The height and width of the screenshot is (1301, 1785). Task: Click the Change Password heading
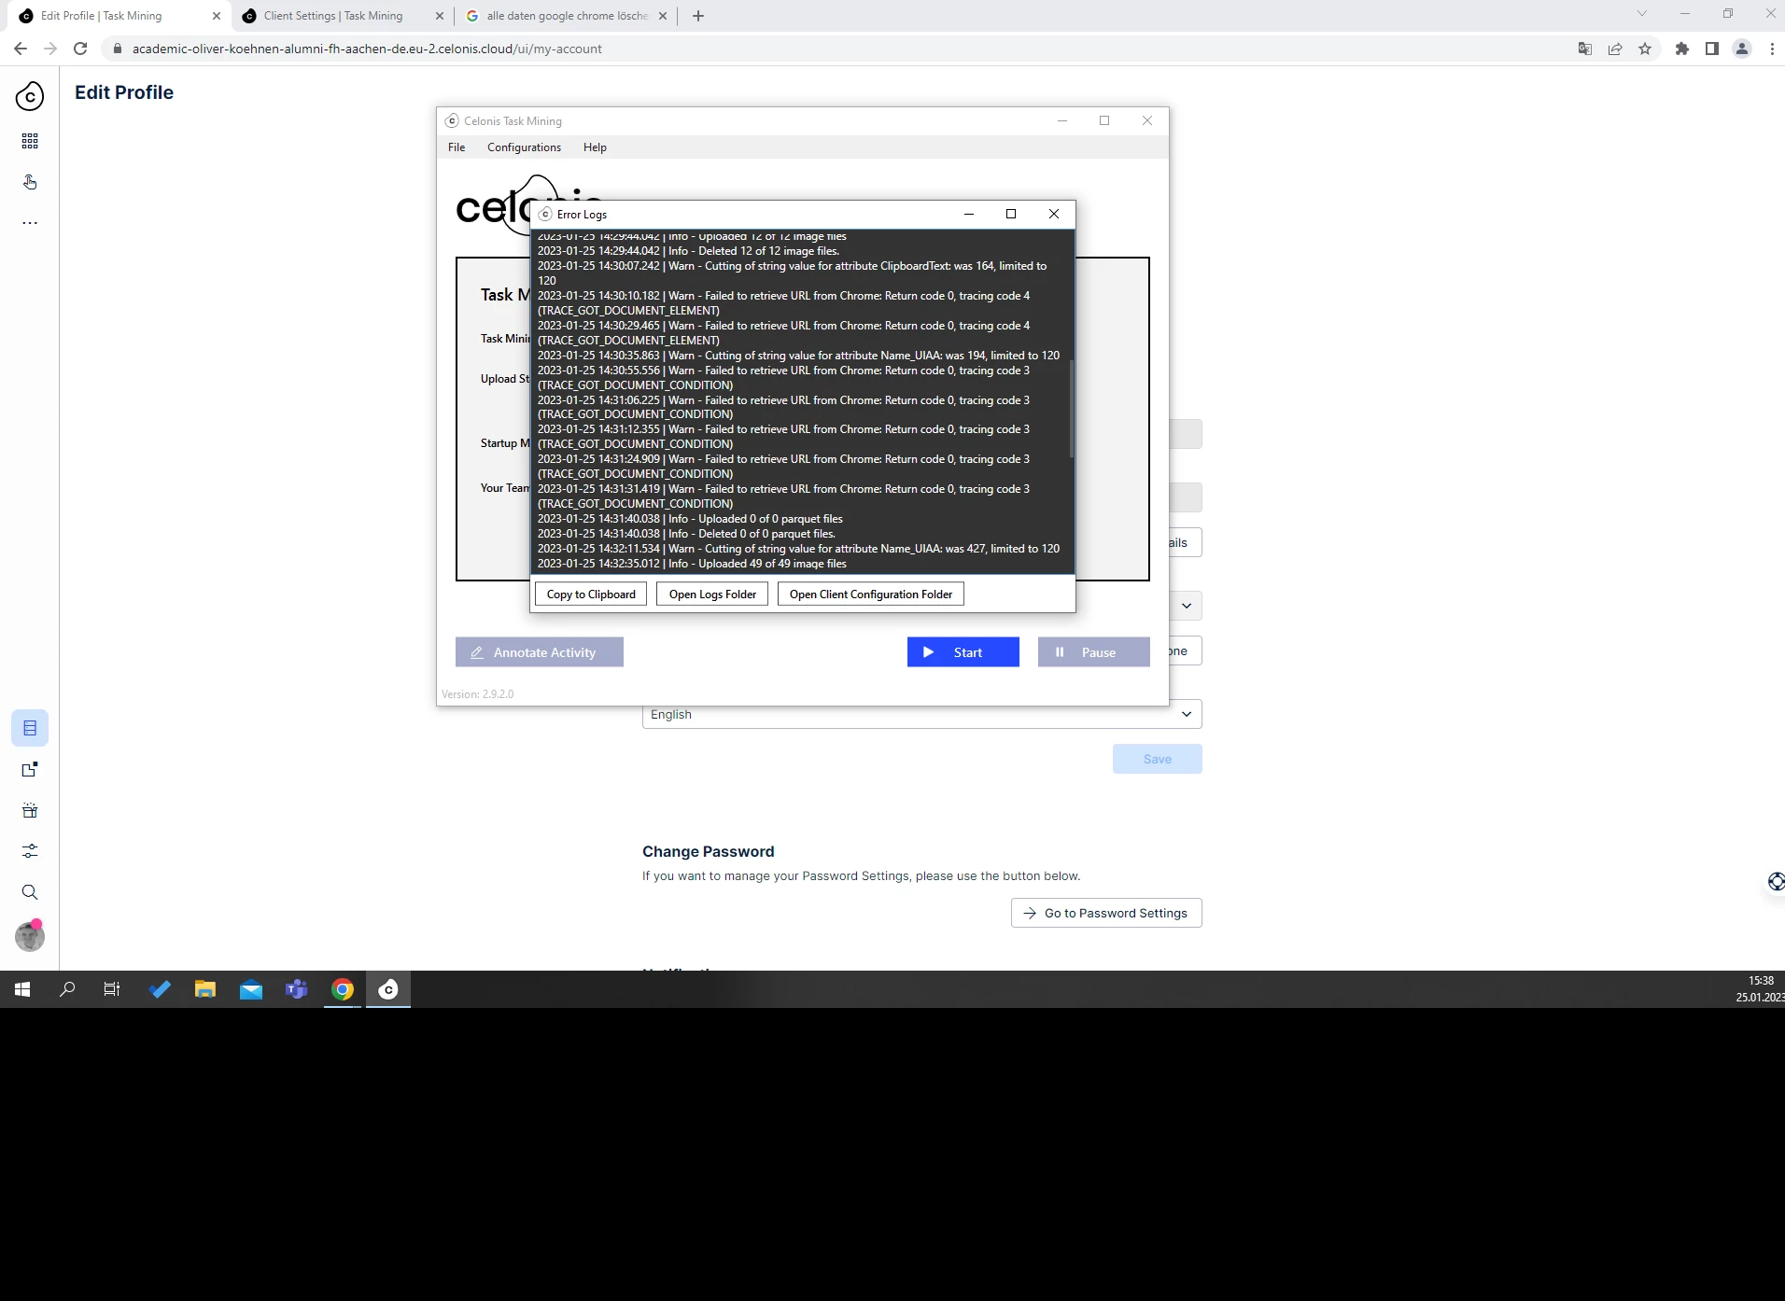click(x=708, y=851)
